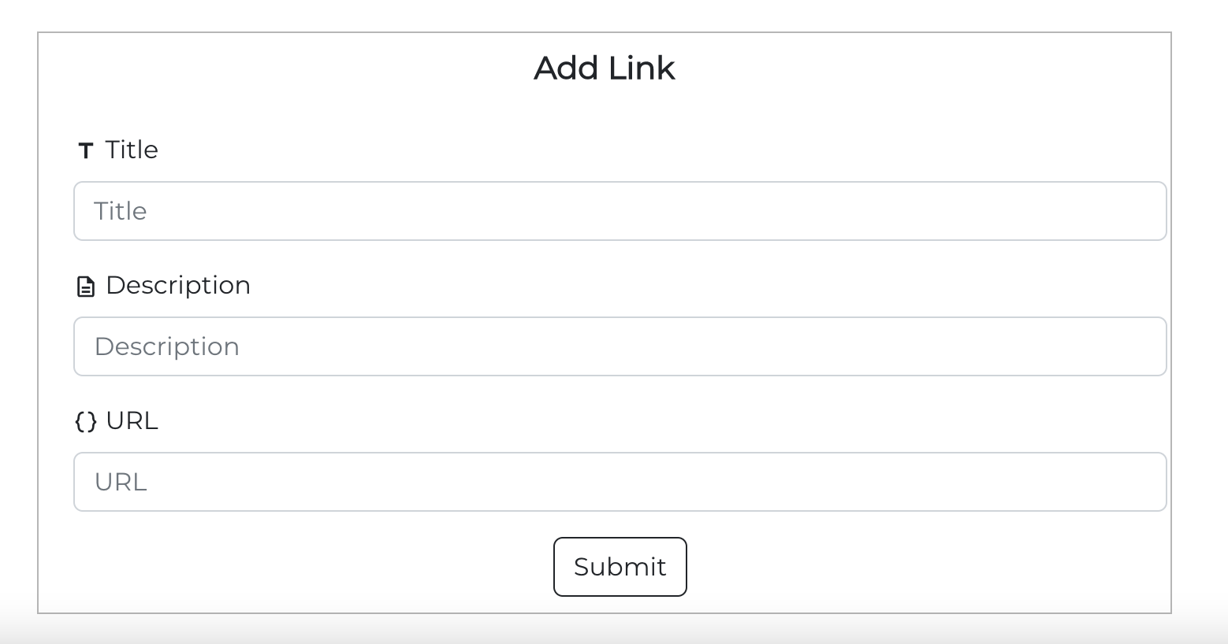Click the file icon above the Description input
Image resolution: width=1228 pixels, height=644 pixels.
coord(86,286)
